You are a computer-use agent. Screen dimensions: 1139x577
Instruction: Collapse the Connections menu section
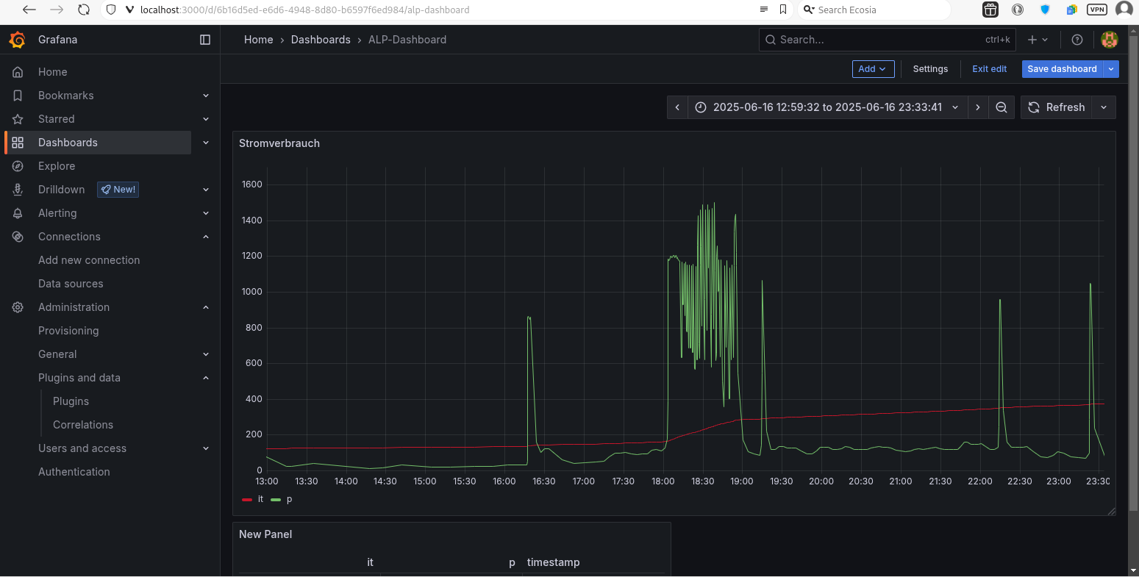206,237
